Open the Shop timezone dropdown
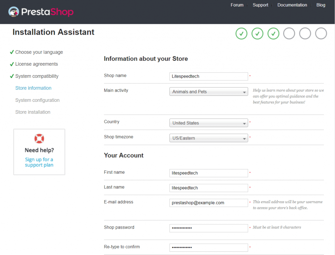 209,138
